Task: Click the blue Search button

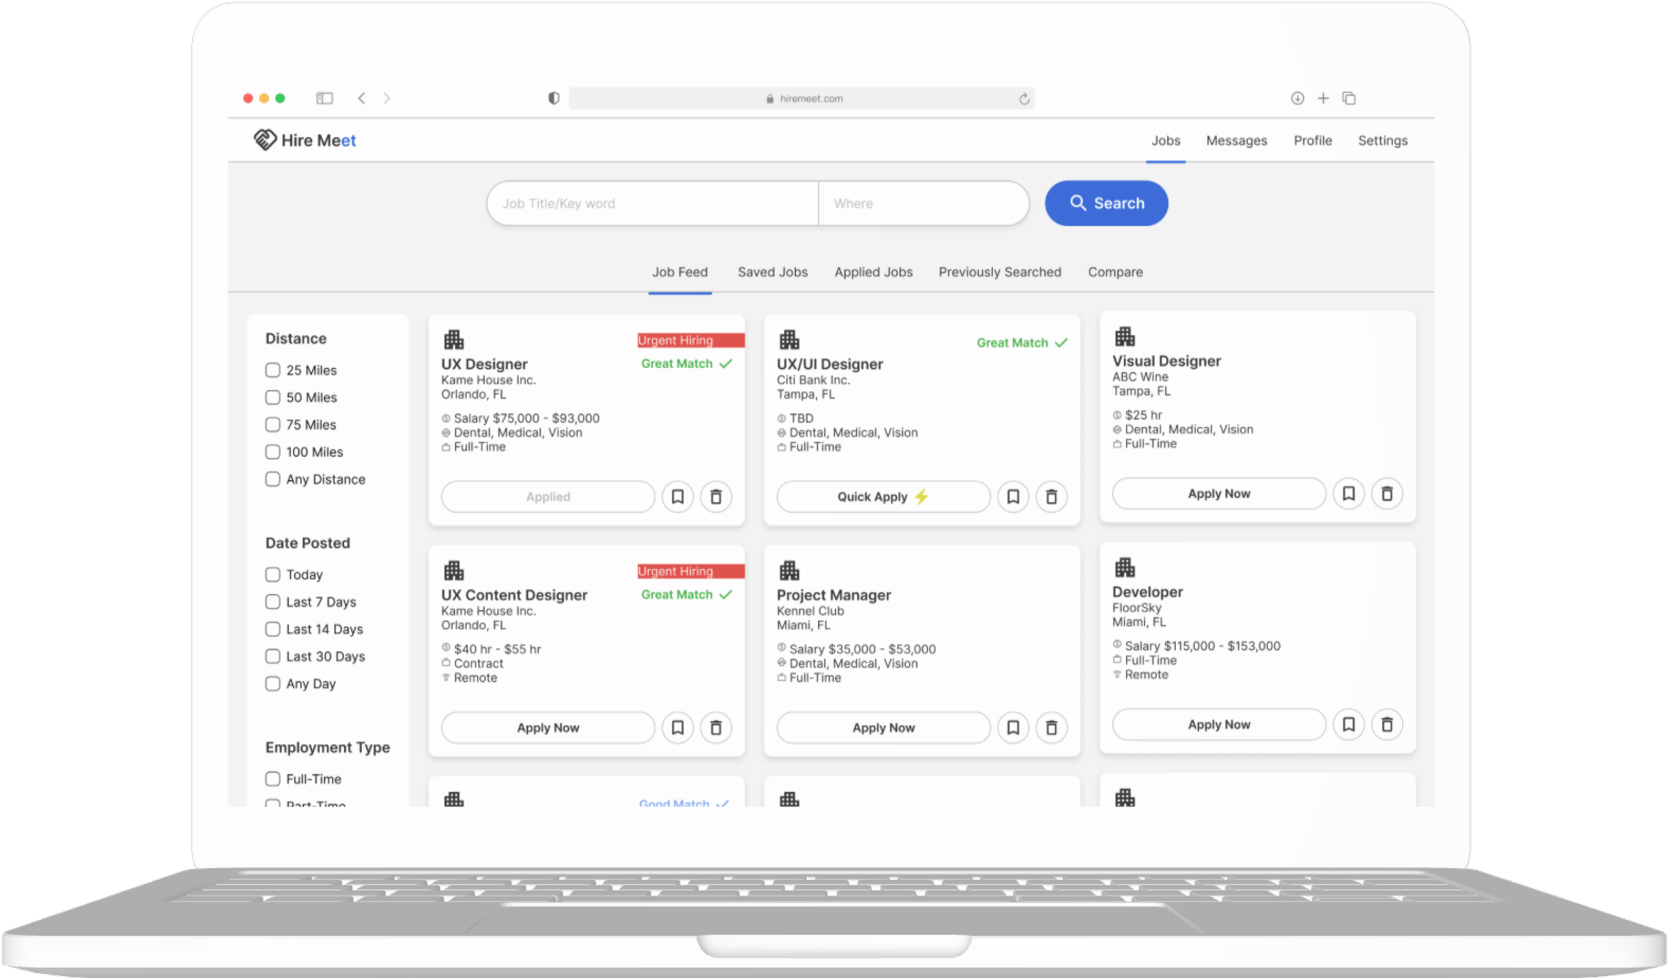Action: click(x=1106, y=203)
